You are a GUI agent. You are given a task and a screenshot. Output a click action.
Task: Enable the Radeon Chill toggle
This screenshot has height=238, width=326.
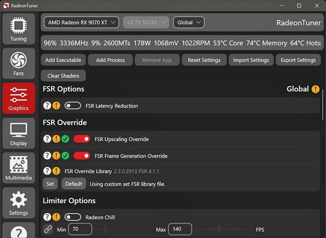pos(73,217)
